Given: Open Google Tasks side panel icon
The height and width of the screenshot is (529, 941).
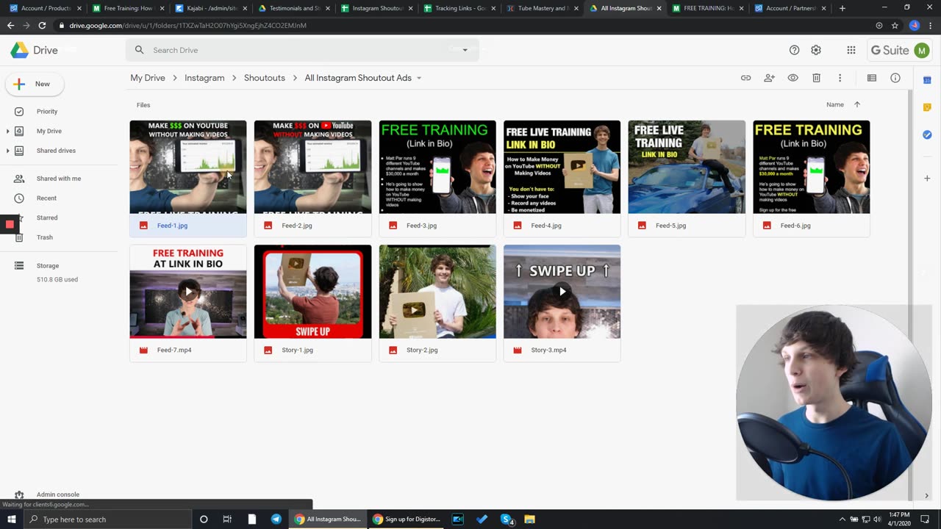Looking at the screenshot, I should 927,134.
